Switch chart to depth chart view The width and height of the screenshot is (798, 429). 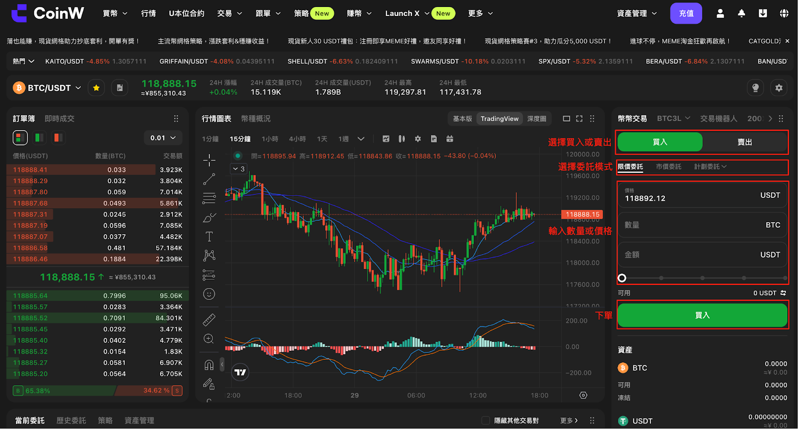coord(537,119)
